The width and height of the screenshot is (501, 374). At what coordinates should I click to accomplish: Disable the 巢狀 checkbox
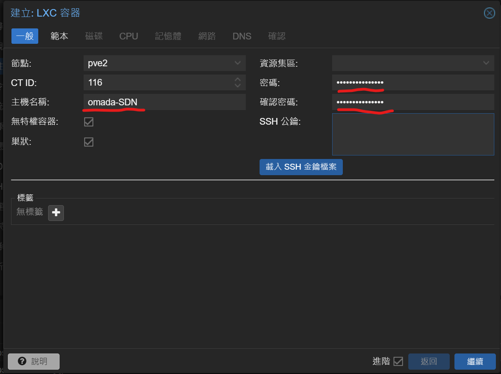(x=88, y=142)
